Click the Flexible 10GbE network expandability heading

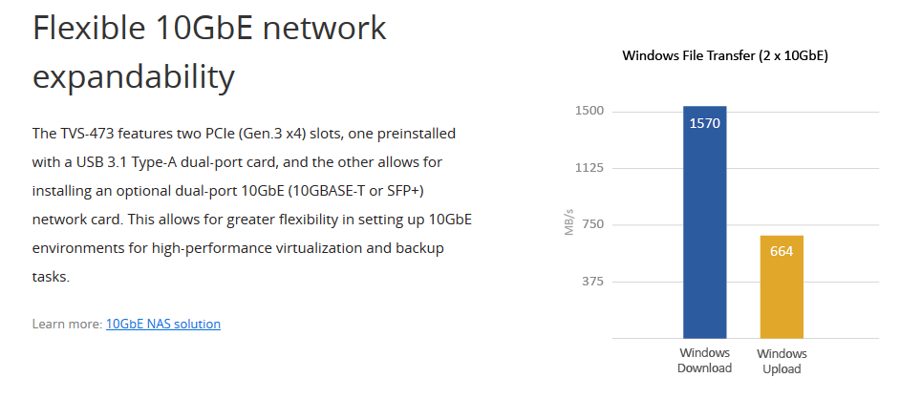[x=209, y=52]
